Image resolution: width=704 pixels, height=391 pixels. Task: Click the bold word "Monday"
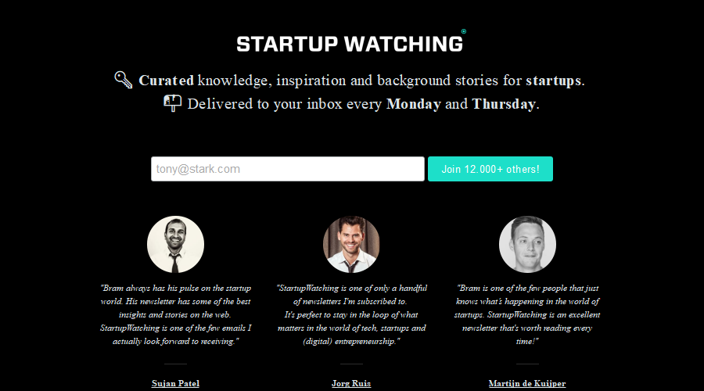pos(414,104)
